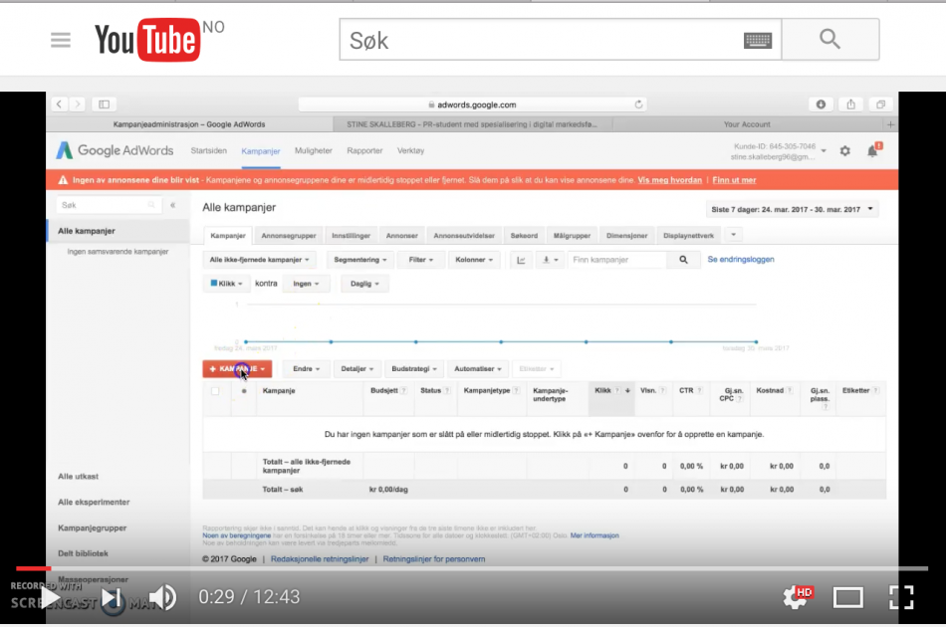The width and height of the screenshot is (946, 627).
Task: Skip to the next video
Action: [x=112, y=597]
